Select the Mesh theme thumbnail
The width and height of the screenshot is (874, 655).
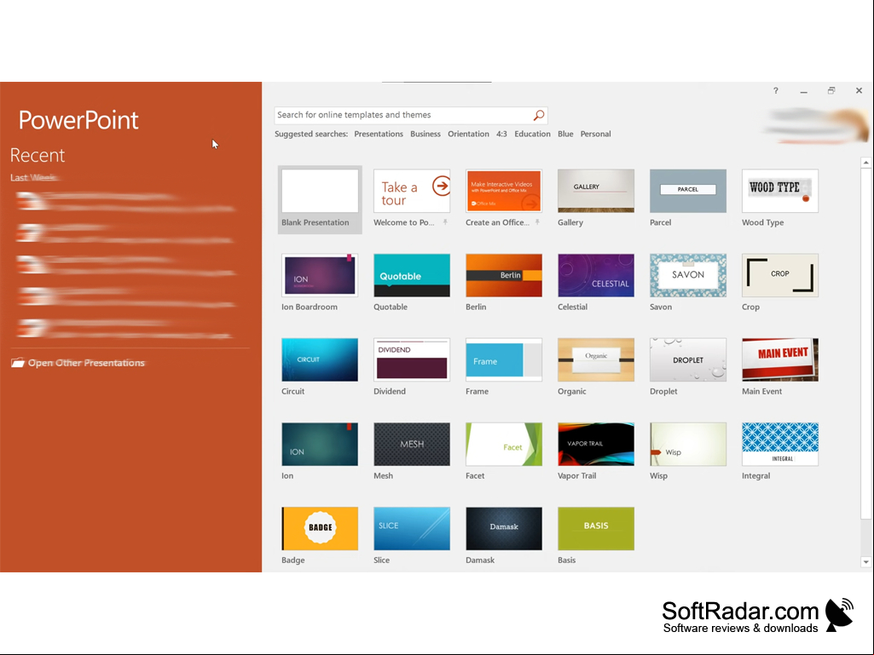pos(412,444)
